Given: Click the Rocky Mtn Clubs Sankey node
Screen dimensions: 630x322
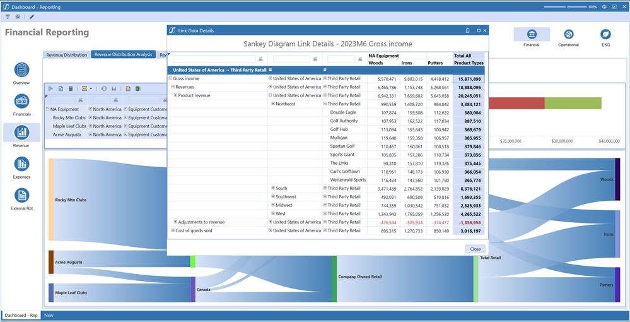Looking at the screenshot, I should [x=51, y=200].
